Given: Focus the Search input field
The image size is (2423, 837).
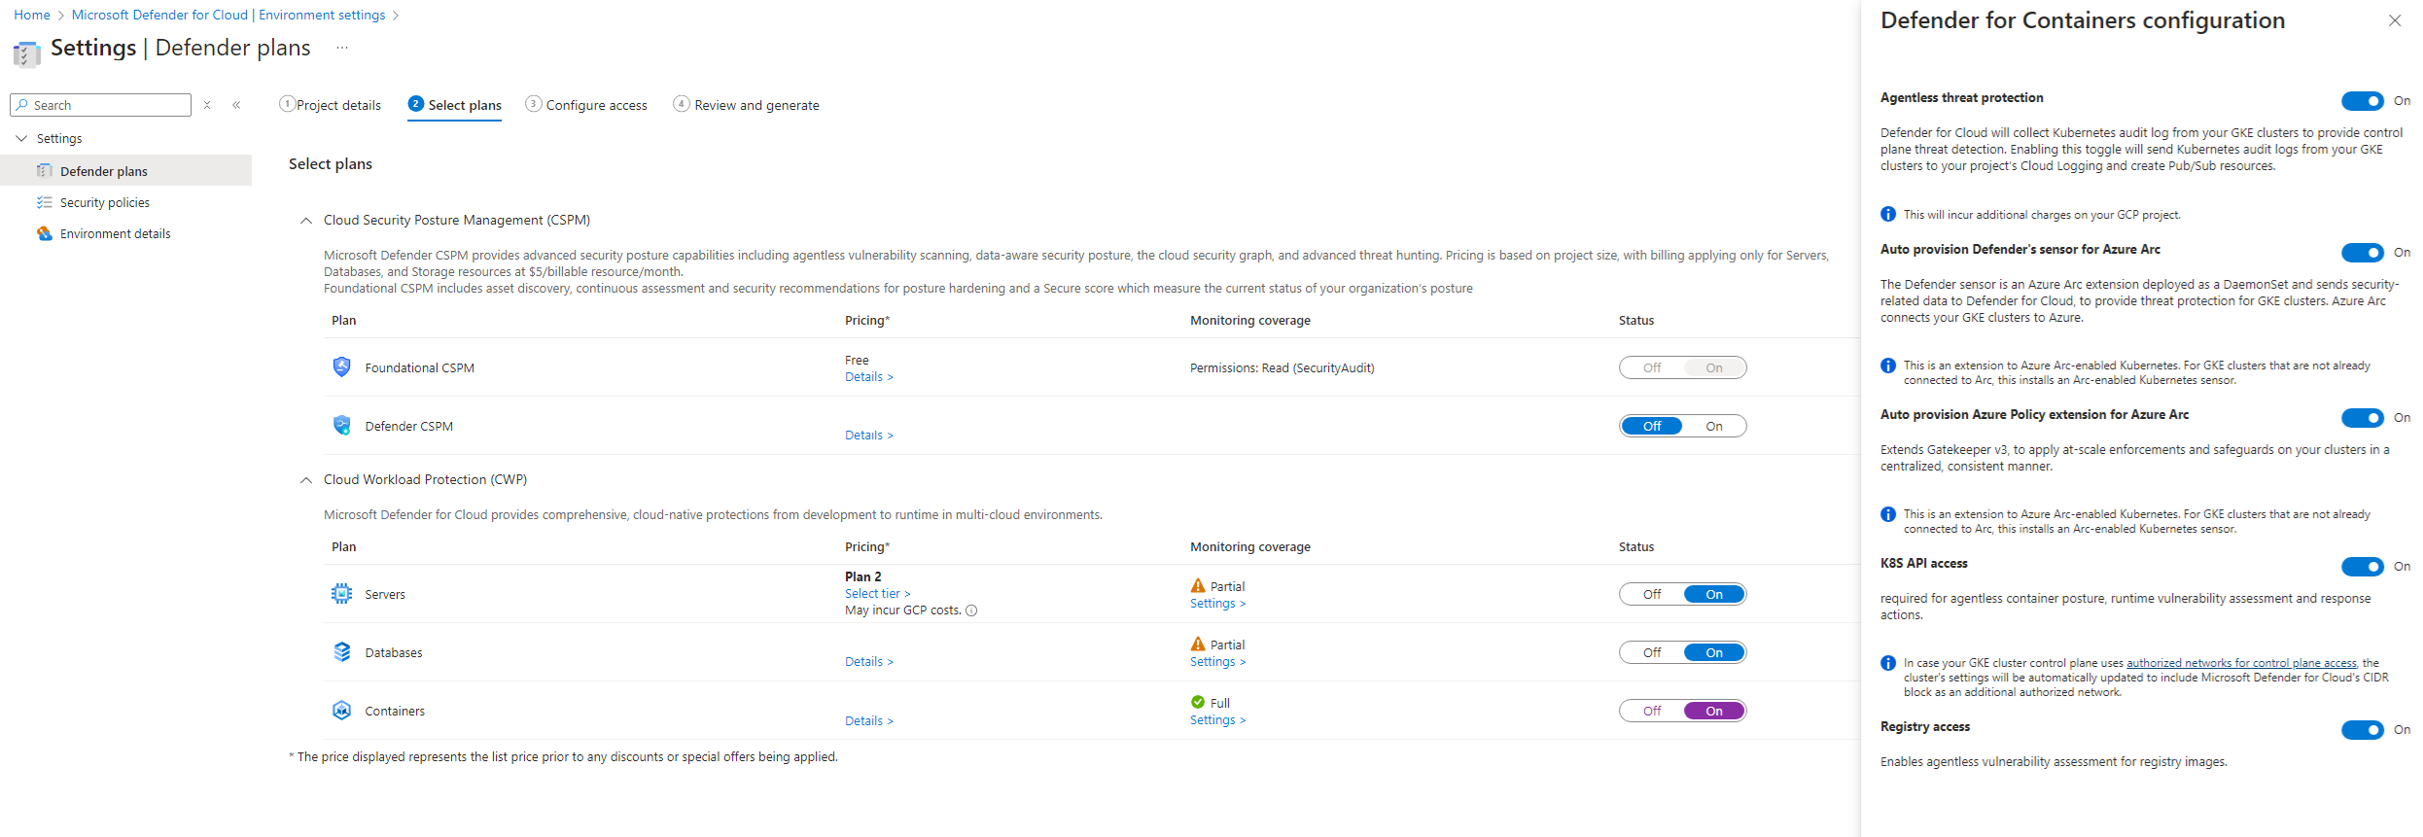Looking at the screenshot, I should click(x=107, y=105).
